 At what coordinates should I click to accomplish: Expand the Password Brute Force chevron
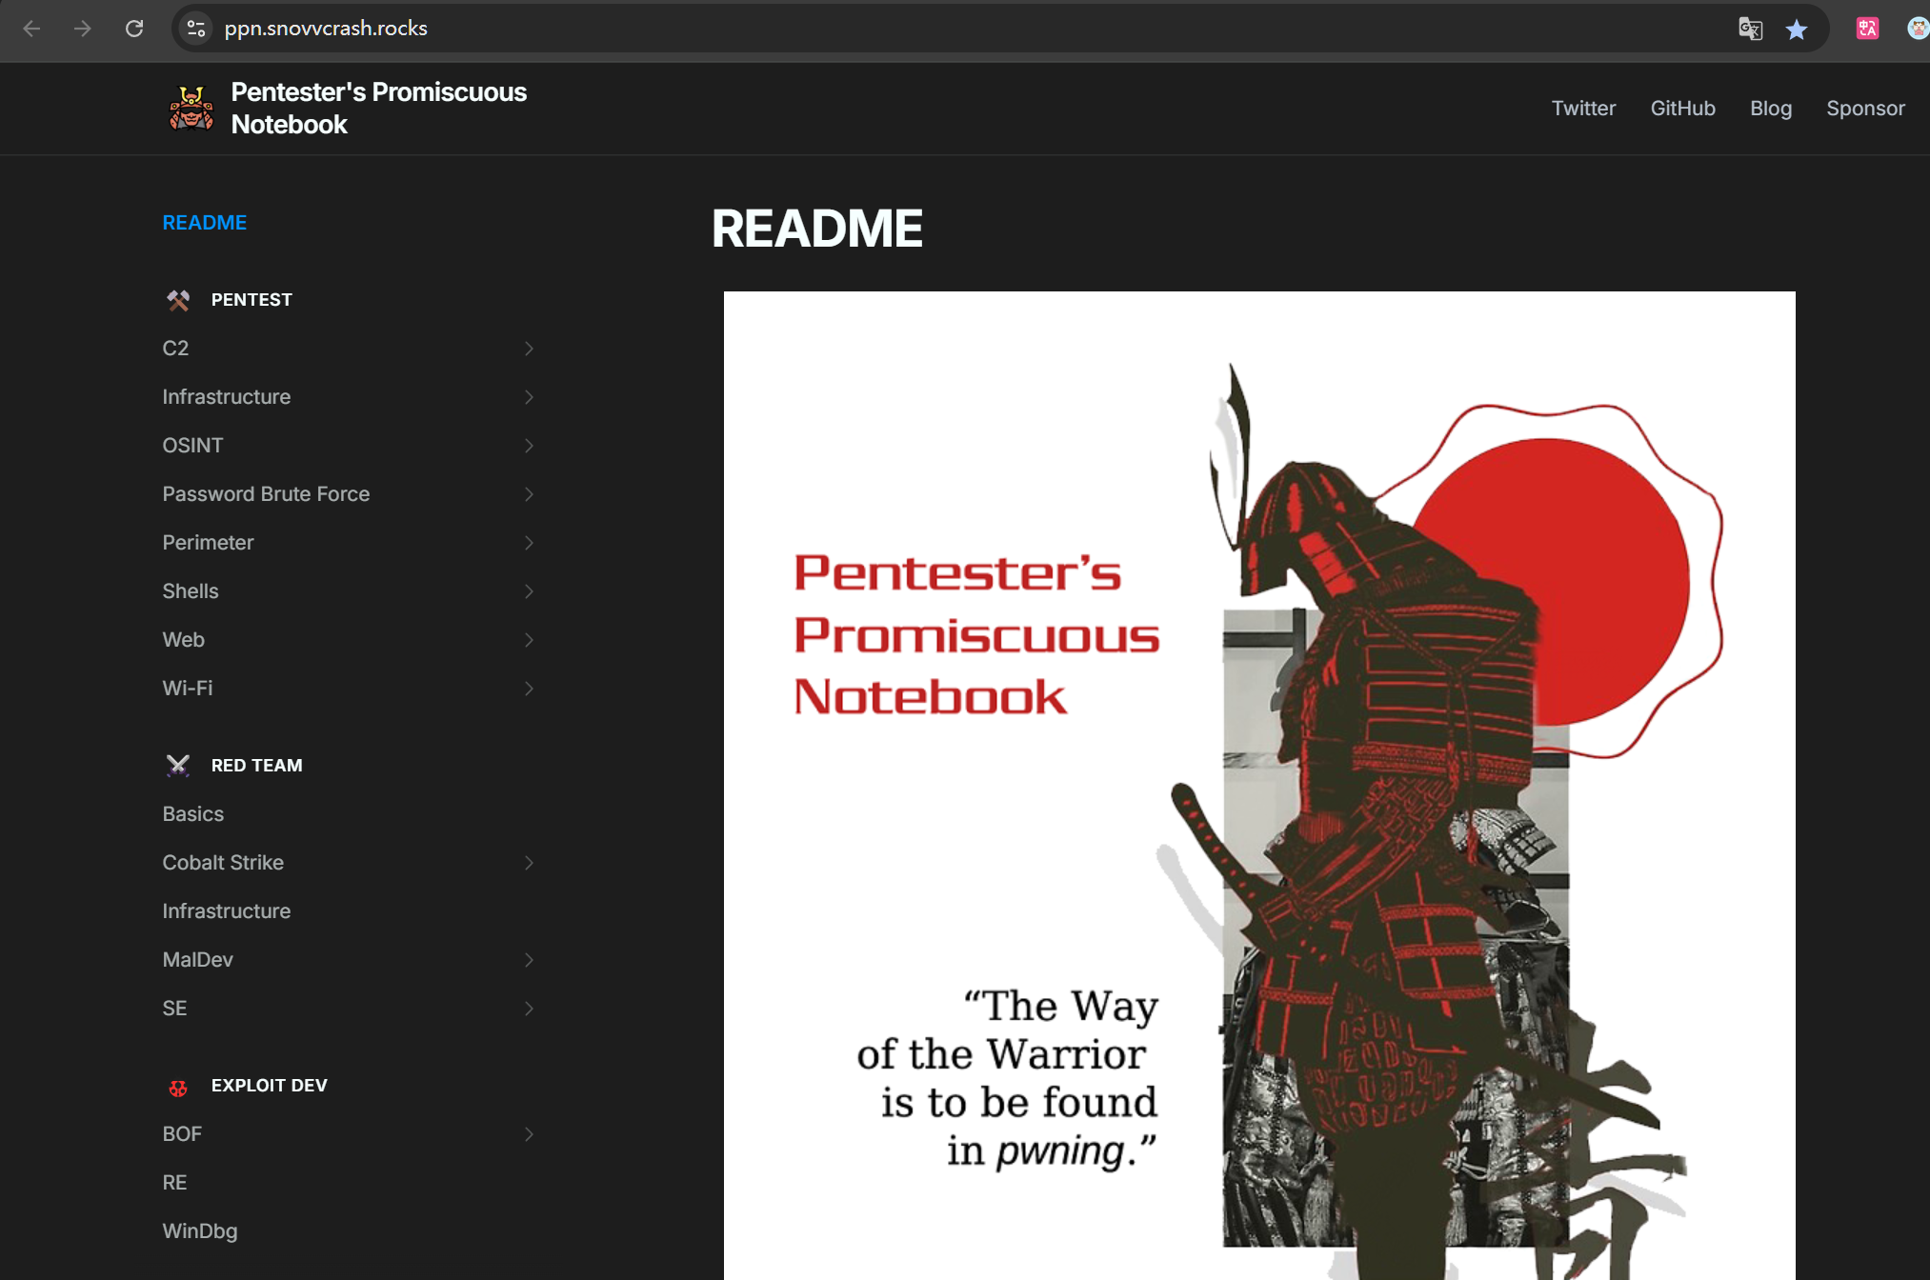[x=529, y=494]
